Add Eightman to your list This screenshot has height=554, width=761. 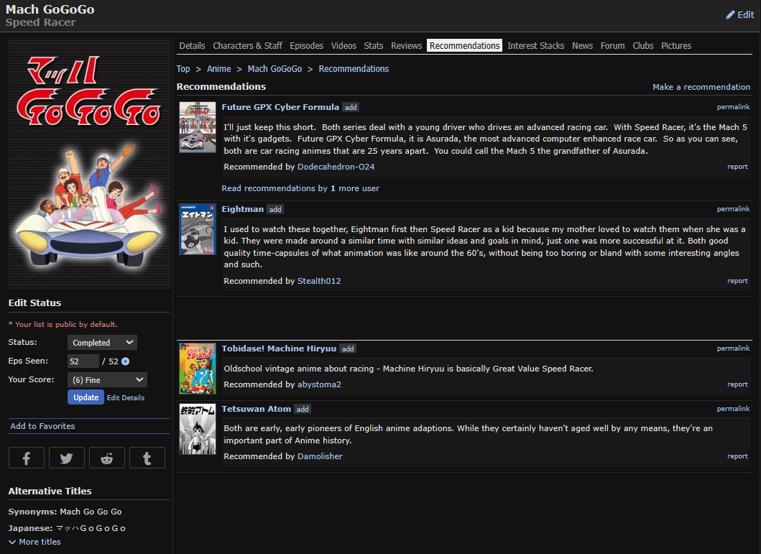tap(275, 210)
